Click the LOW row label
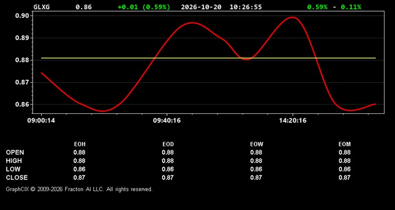The image size is (395, 210). click(x=13, y=169)
